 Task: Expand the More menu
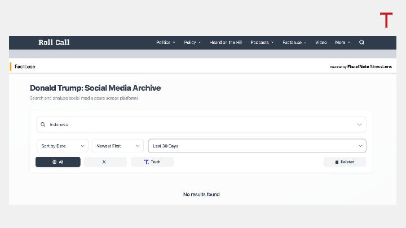(x=342, y=42)
